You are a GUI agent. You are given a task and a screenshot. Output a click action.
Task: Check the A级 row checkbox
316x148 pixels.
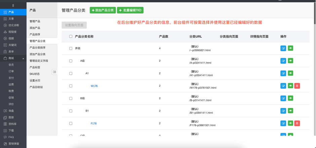click(x=71, y=61)
